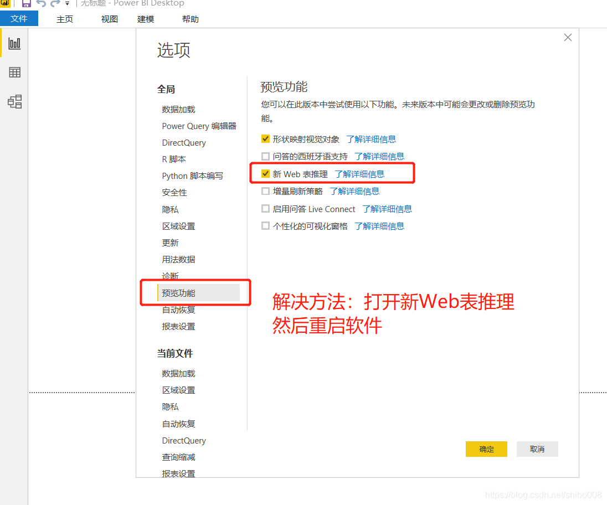Switch to the Data table view icon
The height and width of the screenshot is (505, 607).
(x=15, y=73)
